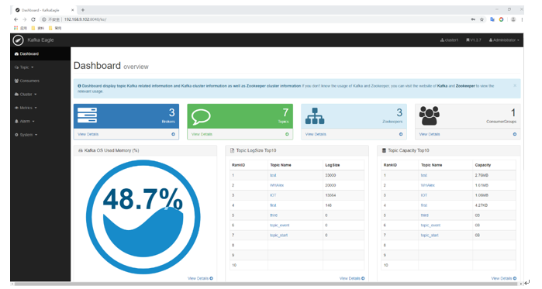542x289 pixels.
Task: Open topic 'topic_event' in LogSize table
Action: point(280,225)
